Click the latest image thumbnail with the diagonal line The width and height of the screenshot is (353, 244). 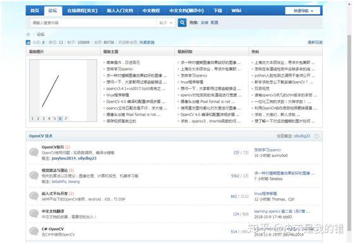pyautogui.click(x=63, y=91)
